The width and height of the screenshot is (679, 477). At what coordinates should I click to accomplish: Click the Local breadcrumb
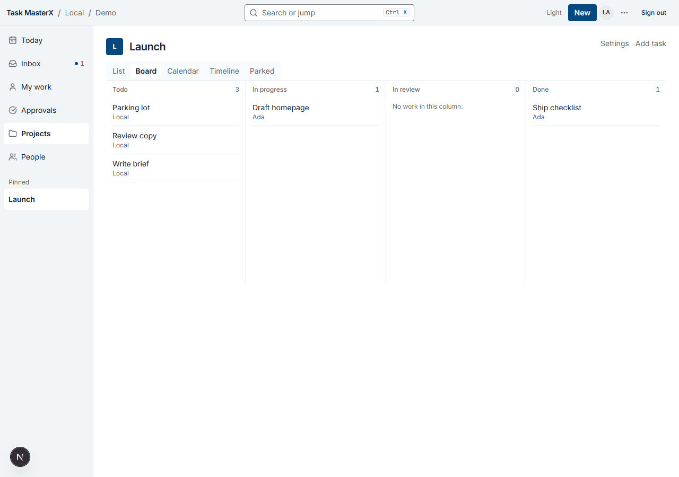tap(74, 13)
